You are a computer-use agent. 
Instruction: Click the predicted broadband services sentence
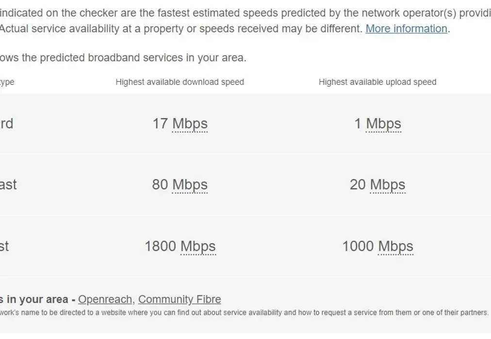[x=123, y=58]
